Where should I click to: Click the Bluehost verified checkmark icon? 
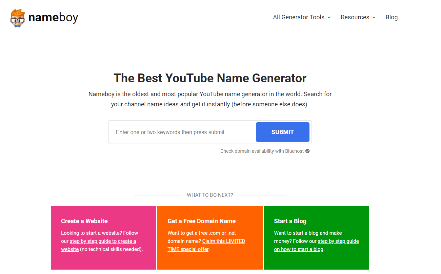pos(307,151)
